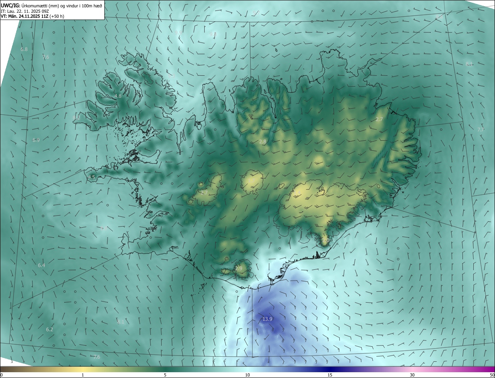Click the colour scale tick label 15
Image resolution: width=495 pixels, height=378 pixels.
click(x=330, y=375)
